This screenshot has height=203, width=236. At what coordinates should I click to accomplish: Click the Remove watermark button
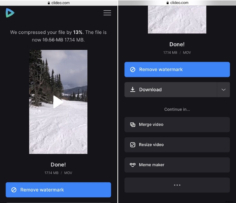(177, 69)
